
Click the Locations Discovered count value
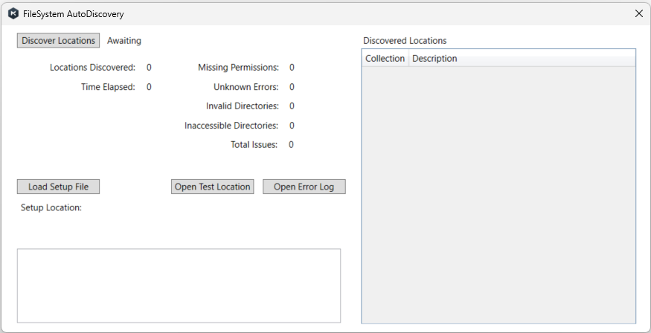coord(149,68)
